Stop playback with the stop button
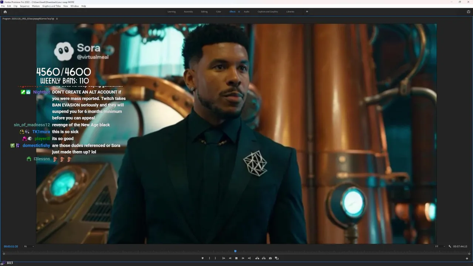473x266 pixels. click(x=236, y=258)
